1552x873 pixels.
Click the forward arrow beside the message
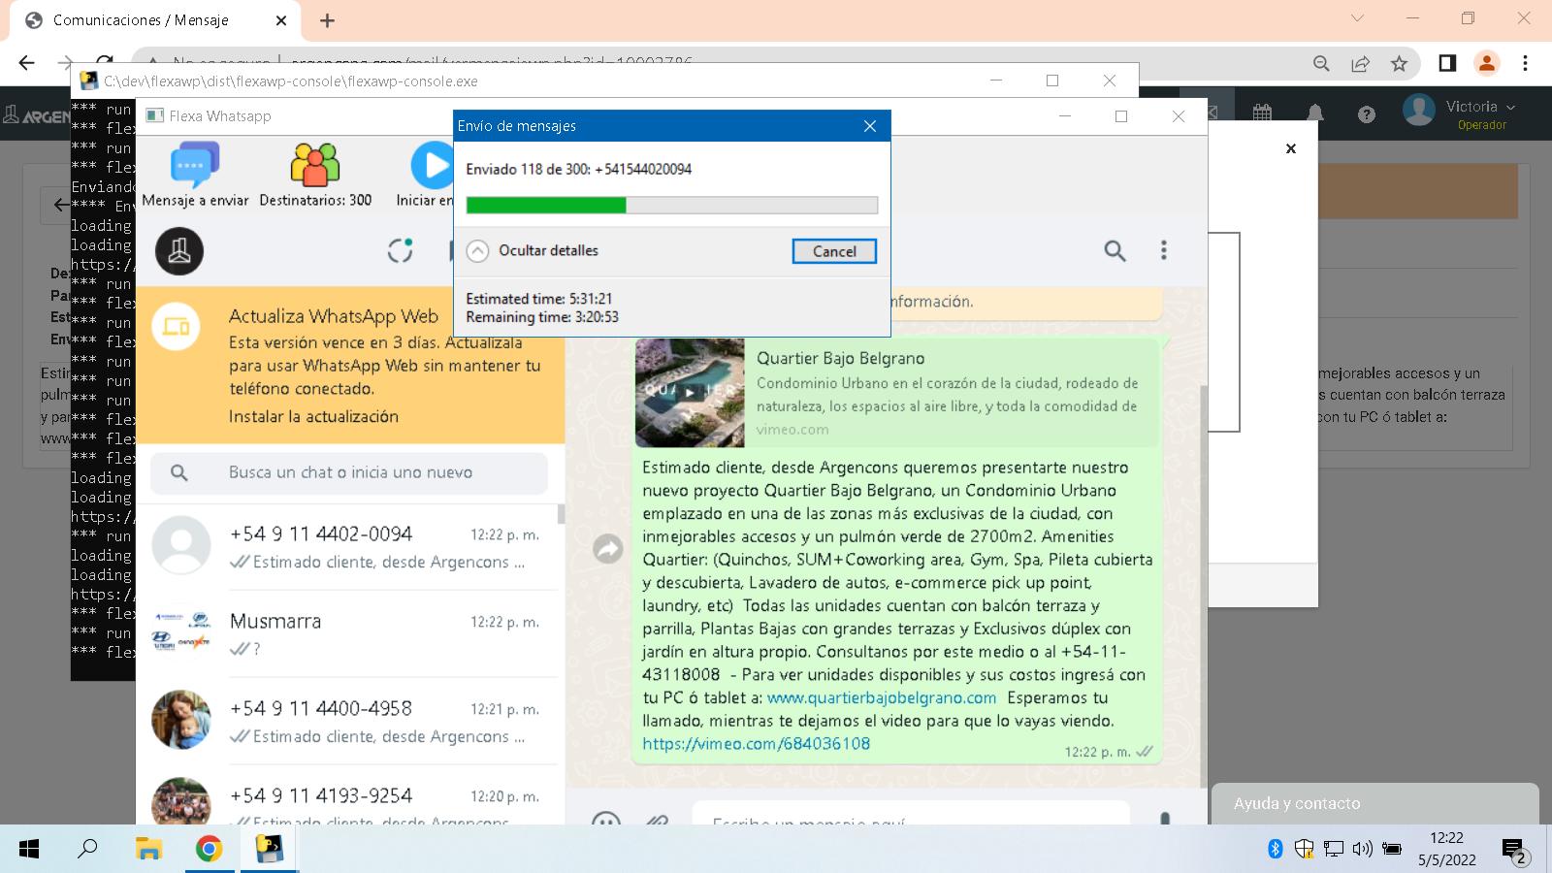pyautogui.click(x=608, y=549)
